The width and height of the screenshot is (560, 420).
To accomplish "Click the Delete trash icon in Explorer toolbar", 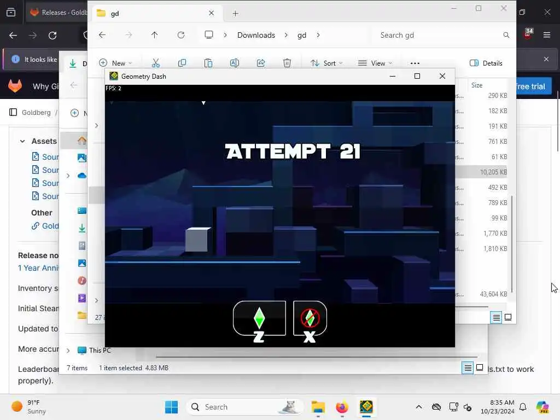I will 287,63.
